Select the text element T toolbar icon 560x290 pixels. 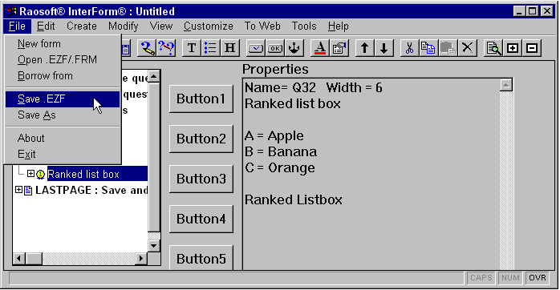[192, 48]
